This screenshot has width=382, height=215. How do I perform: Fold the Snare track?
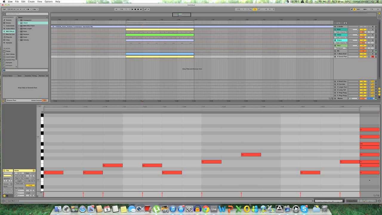point(335,40)
